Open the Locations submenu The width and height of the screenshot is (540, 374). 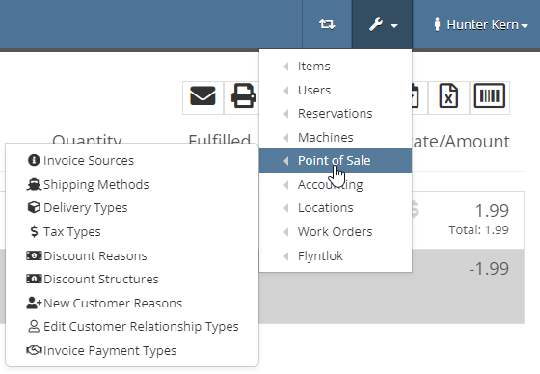pos(336,208)
